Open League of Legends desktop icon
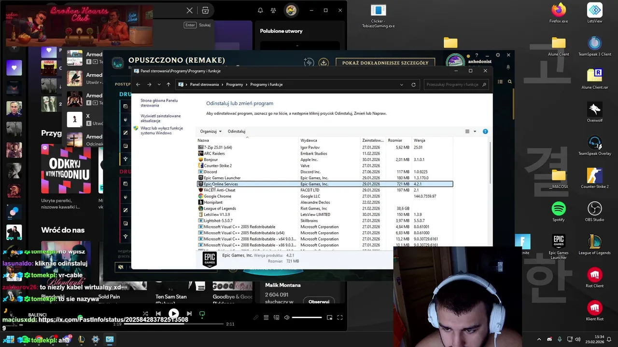This screenshot has height=347, width=618. pyautogui.click(x=595, y=245)
